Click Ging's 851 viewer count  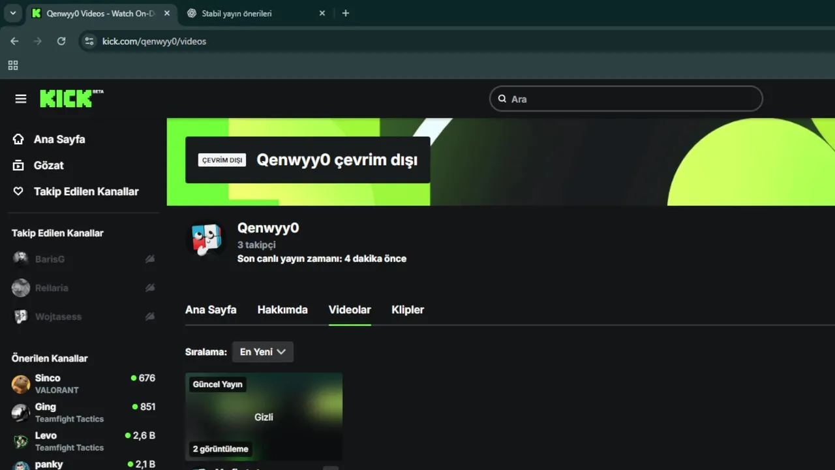[144, 407]
